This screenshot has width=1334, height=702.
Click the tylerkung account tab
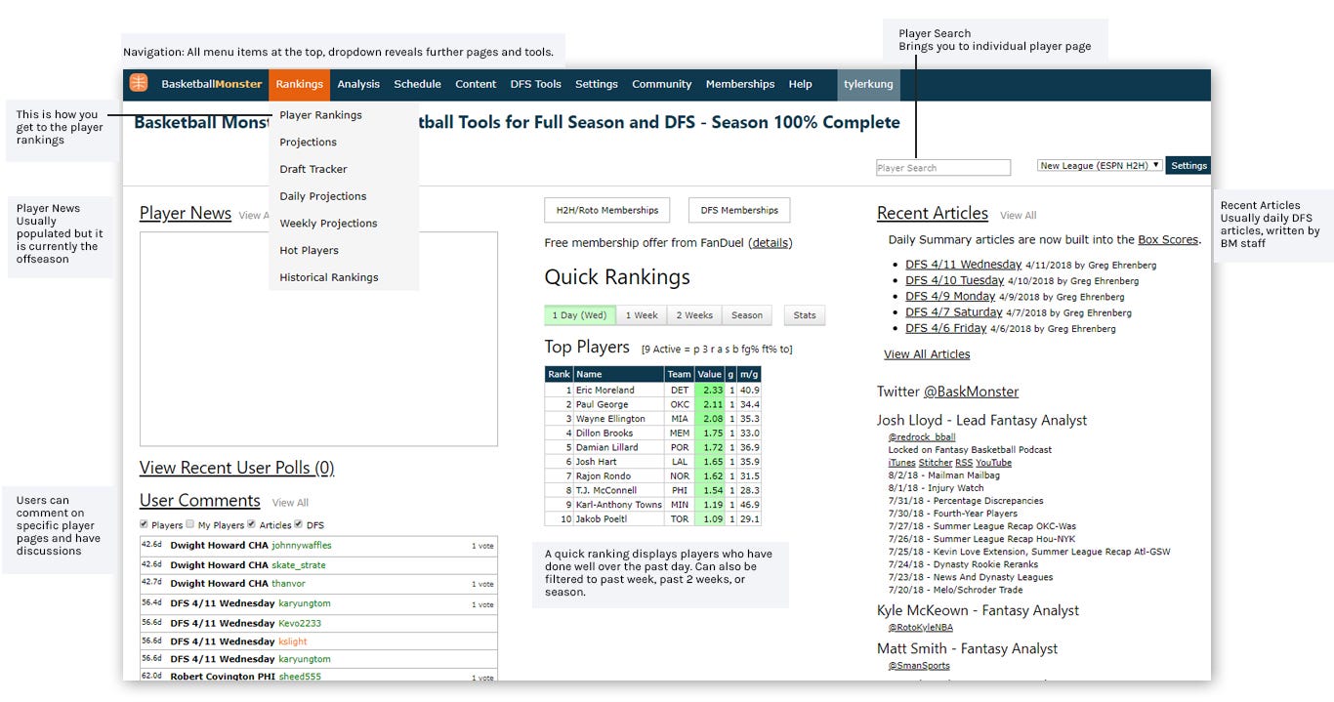(868, 84)
